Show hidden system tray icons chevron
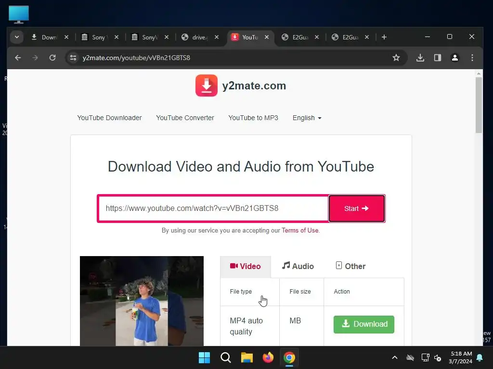This screenshot has width=493, height=369. click(395, 357)
